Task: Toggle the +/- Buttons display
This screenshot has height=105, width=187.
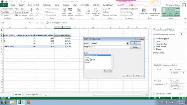Action: [x=170, y=12]
